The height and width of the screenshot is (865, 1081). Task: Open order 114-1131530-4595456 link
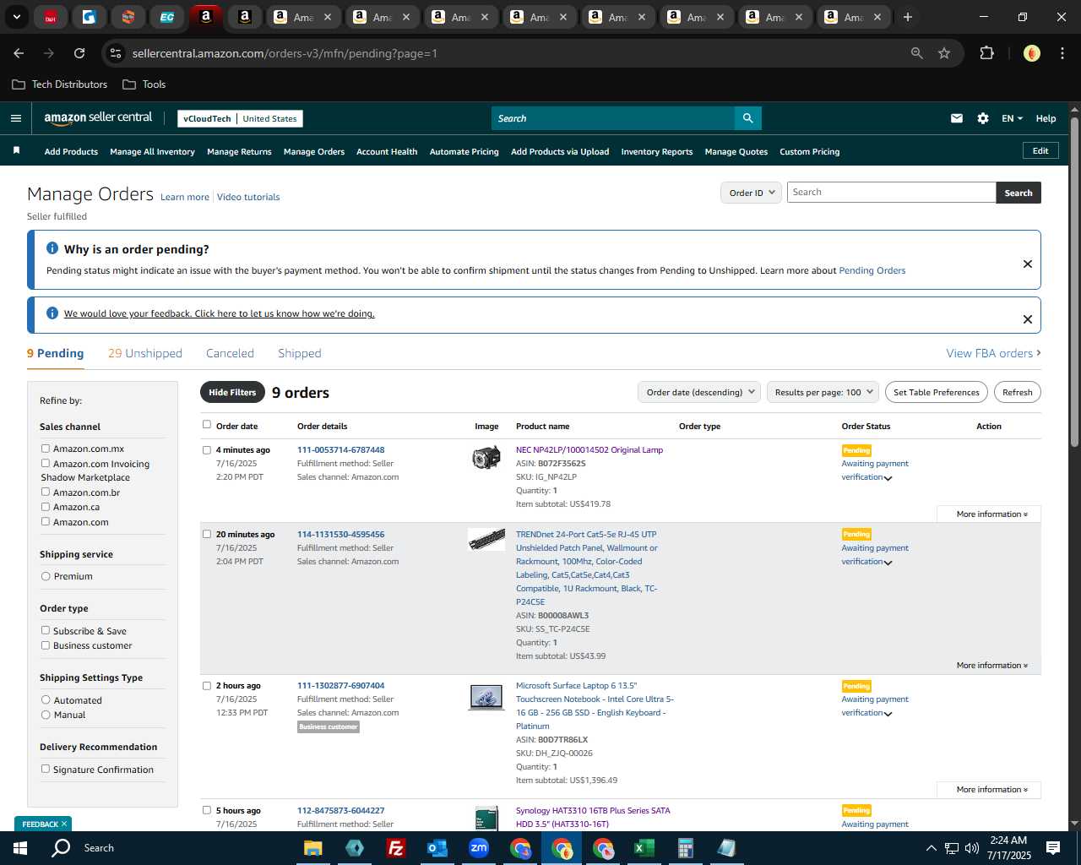[x=340, y=534]
